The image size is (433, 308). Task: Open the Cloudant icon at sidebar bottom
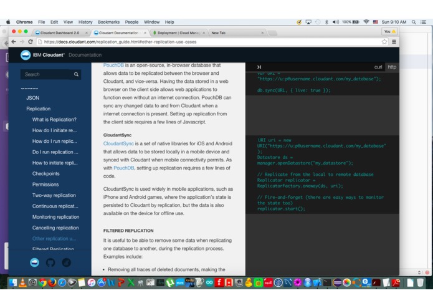(x=34, y=262)
